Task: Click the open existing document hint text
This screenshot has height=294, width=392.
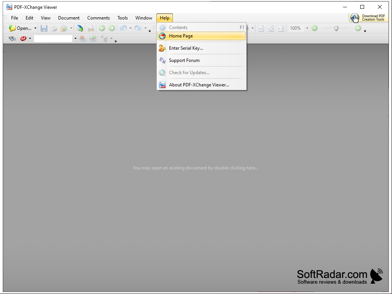Action: [195, 168]
